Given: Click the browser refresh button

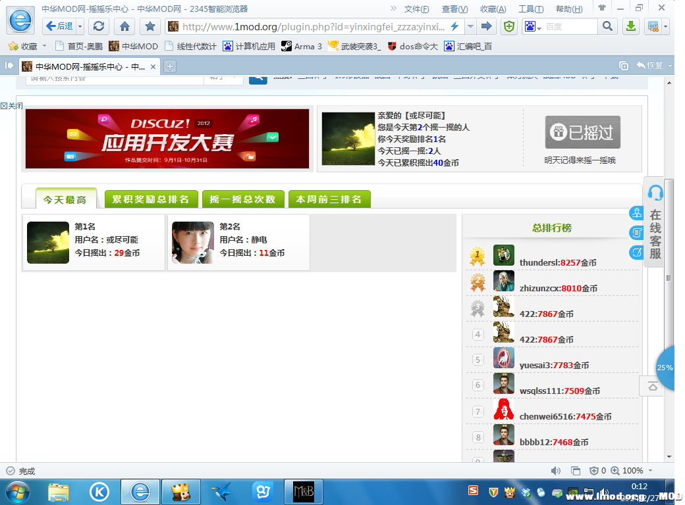Looking at the screenshot, I should (99, 26).
